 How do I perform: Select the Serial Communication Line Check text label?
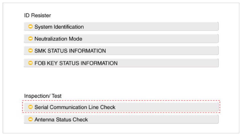pyautogui.click(x=75, y=107)
